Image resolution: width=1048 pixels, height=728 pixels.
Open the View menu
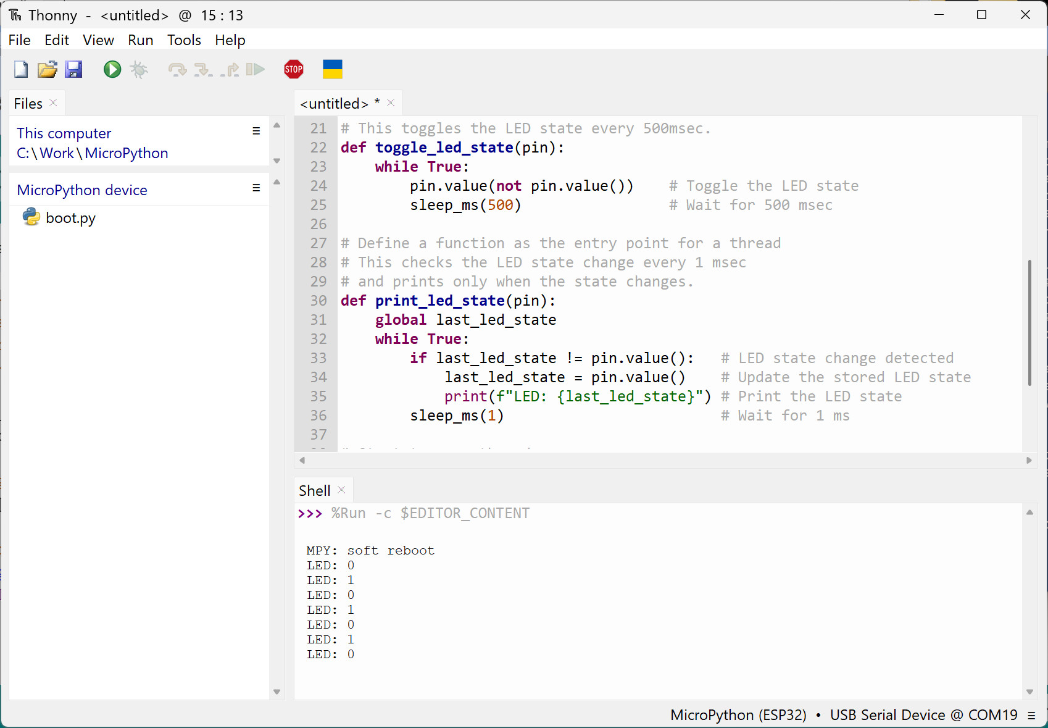point(99,40)
